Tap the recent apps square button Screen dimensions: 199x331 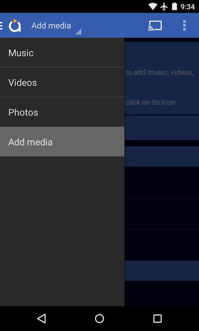tap(157, 318)
